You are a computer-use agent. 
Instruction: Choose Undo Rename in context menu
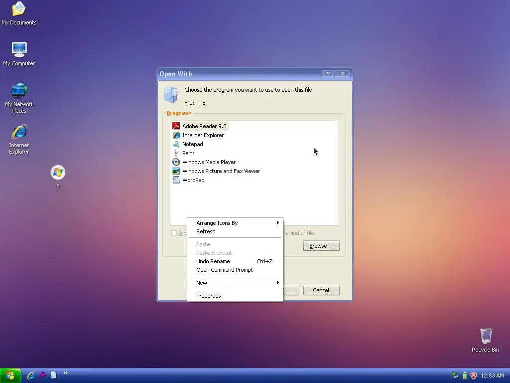pyautogui.click(x=235, y=261)
